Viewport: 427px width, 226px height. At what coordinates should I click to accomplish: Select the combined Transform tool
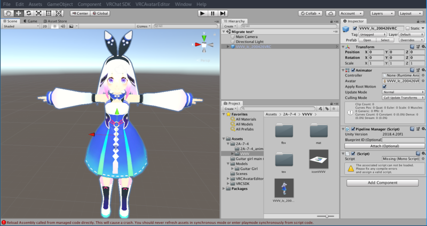point(59,13)
